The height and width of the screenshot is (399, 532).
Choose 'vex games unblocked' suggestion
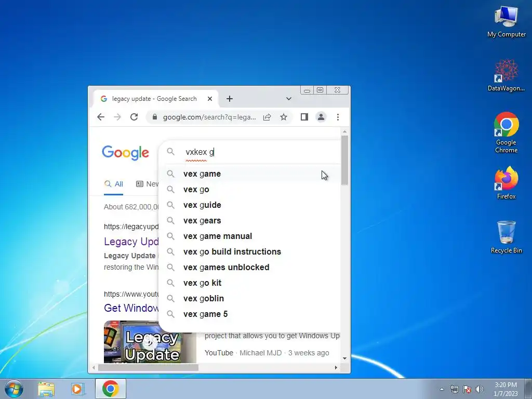250,268
